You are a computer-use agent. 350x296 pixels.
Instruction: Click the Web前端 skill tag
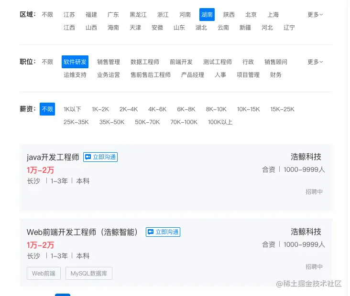pyautogui.click(x=44, y=273)
